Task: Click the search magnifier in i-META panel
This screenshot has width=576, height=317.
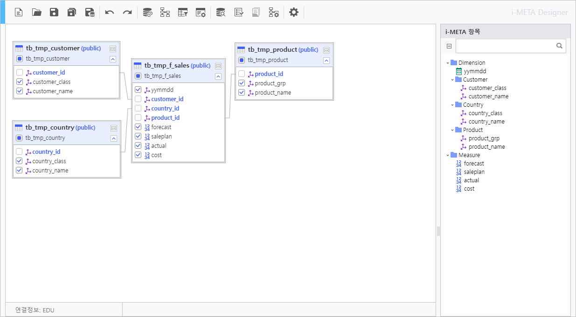Action: click(559, 46)
